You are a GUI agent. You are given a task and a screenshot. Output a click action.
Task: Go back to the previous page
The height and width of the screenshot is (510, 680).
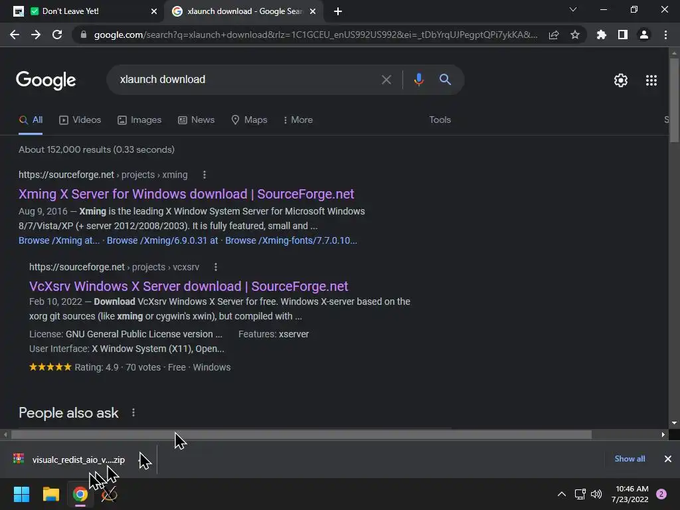tap(15, 35)
